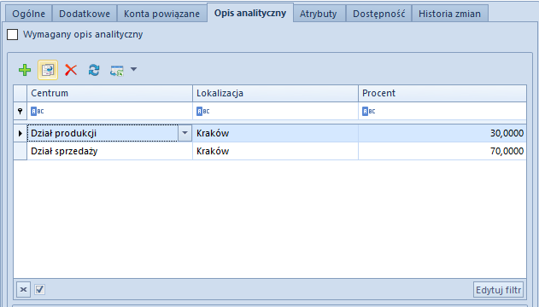Open the Dodatkowe tab
Screen dimensions: 539x307
85,14
